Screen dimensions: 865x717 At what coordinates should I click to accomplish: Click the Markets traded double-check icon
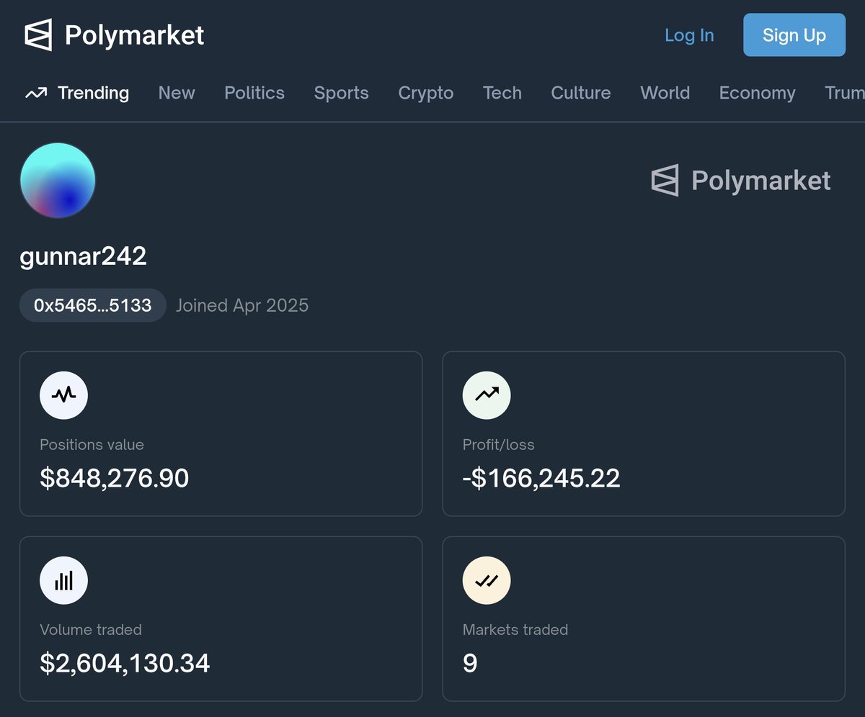pos(487,580)
